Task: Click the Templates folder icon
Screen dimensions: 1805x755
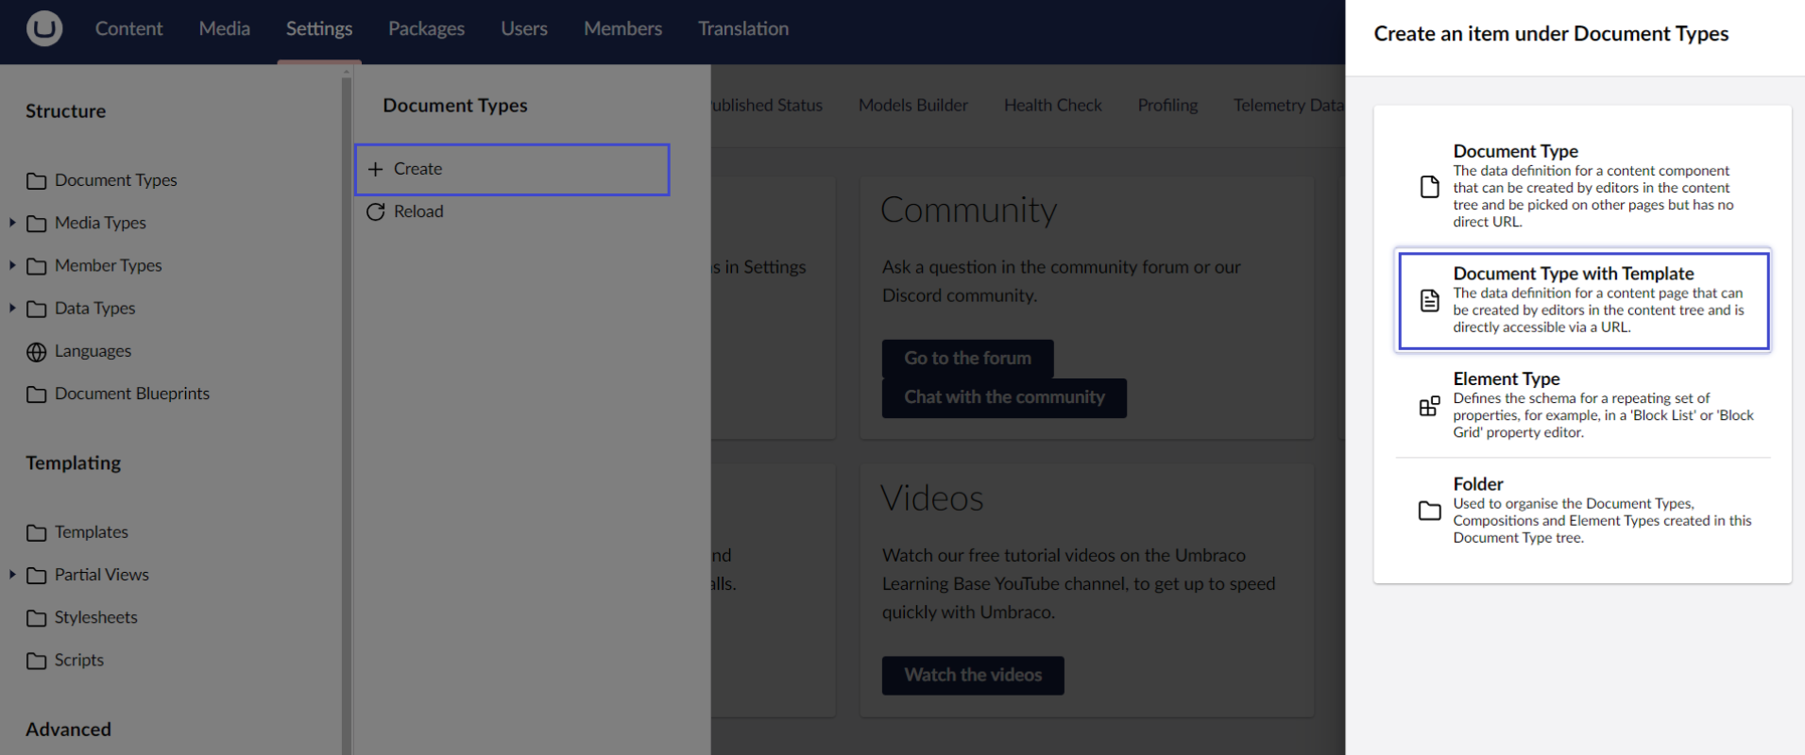Action: click(36, 533)
